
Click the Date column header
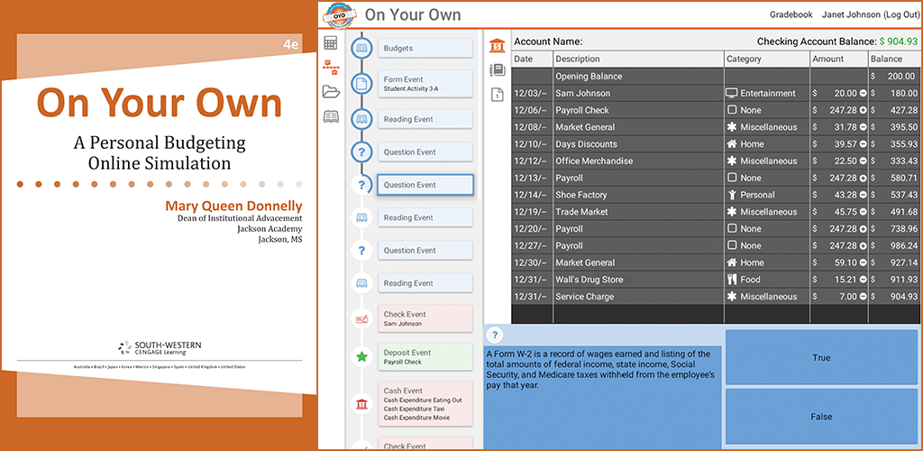click(x=532, y=59)
